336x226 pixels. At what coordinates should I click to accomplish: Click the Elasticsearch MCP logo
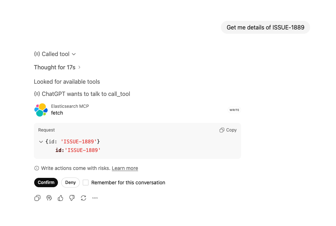[40, 110]
